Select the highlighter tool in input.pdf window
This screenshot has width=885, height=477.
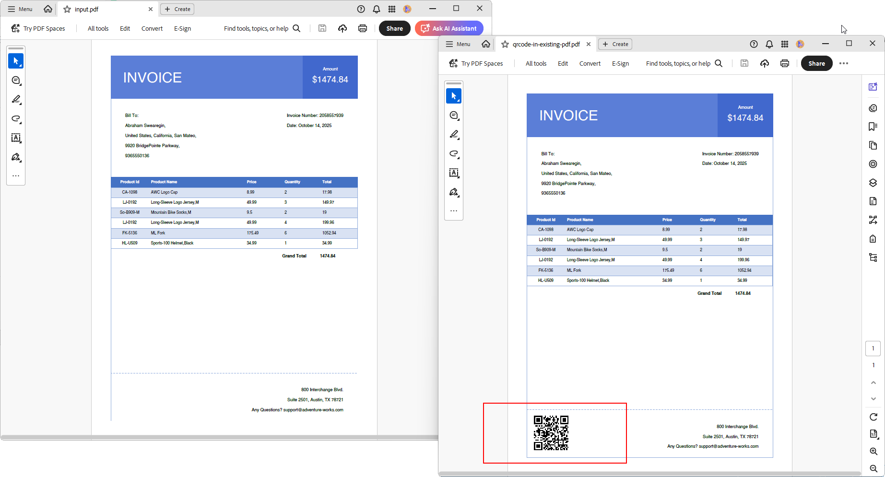coord(16,99)
